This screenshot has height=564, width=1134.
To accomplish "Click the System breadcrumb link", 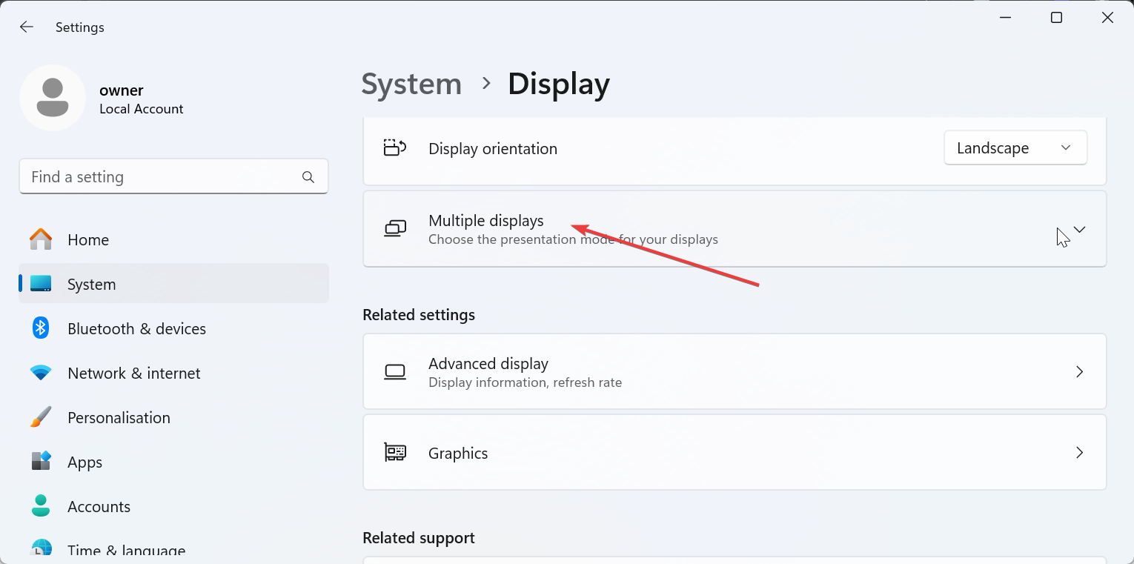I will pyautogui.click(x=411, y=84).
